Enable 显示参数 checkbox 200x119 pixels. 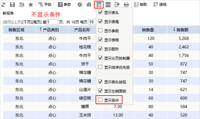pos(100,30)
